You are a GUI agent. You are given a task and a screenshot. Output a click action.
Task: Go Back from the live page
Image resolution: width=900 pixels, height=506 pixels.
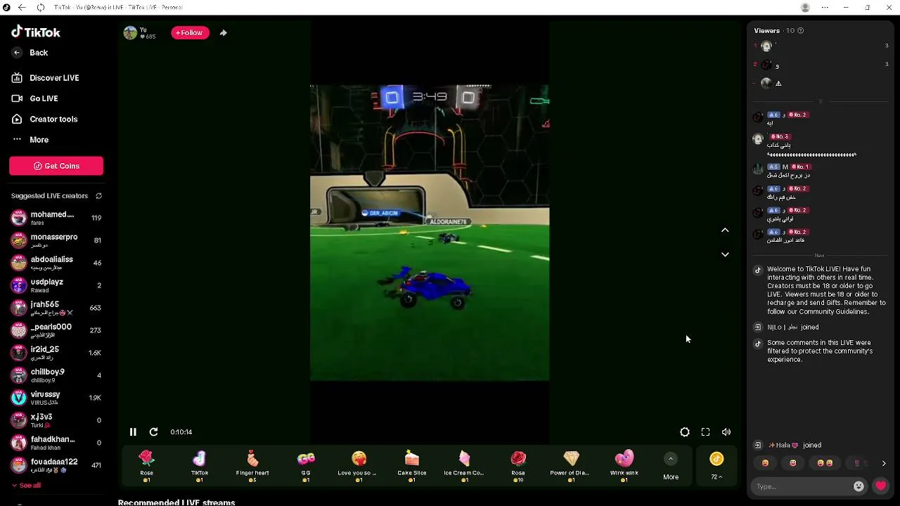tap(30, 53)
